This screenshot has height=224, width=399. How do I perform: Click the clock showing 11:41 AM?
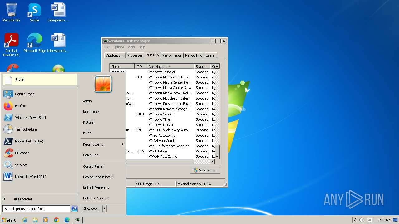(x=383, y=220)
